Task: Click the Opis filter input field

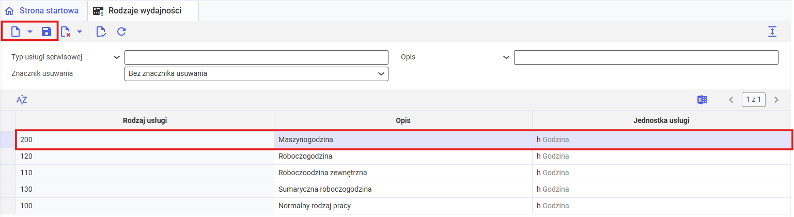Action: click(x=646, y=57)
